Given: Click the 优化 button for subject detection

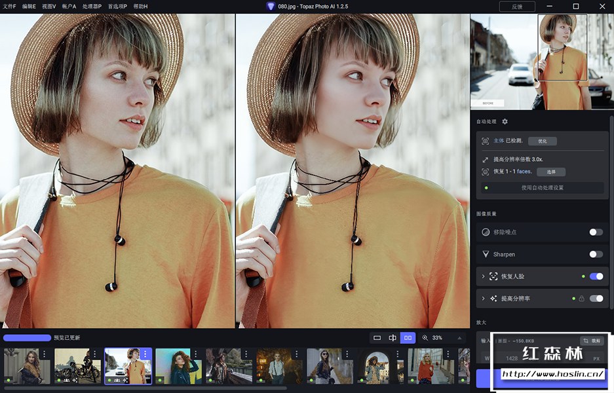Looking at the screenshot, I should coord(542,141).
